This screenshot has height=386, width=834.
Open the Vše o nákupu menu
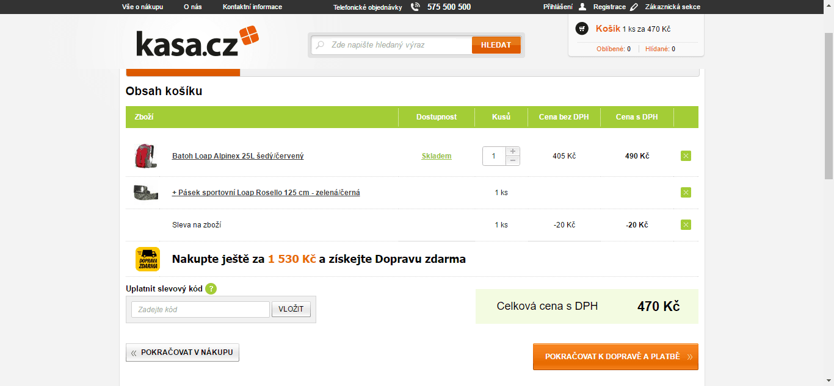click(x=143, y=7)
